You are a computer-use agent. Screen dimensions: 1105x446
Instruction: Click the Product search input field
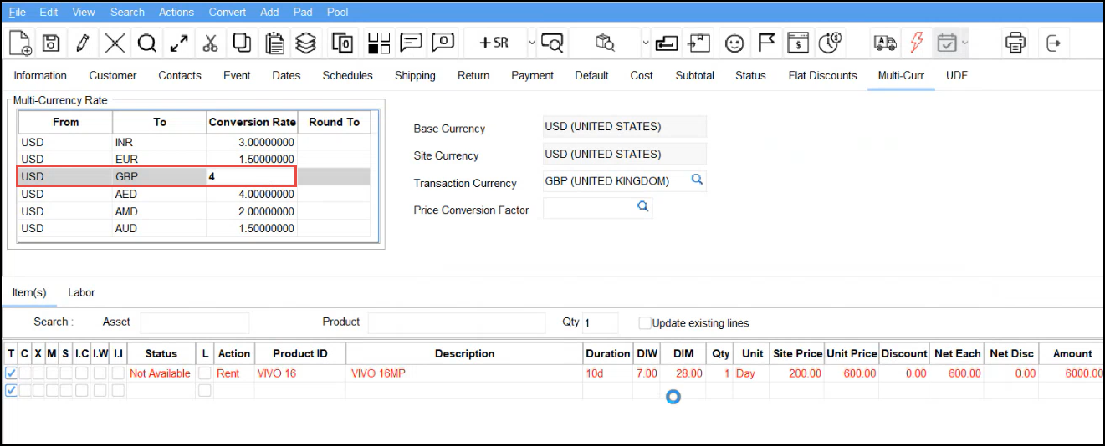(x=456, y=322)
